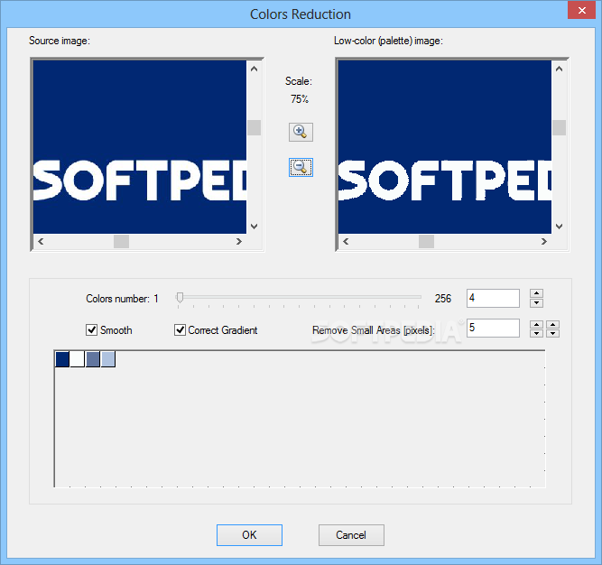602x565 pixels.
Task: Click the low-color palette image preview
Action: click(445, 147)
